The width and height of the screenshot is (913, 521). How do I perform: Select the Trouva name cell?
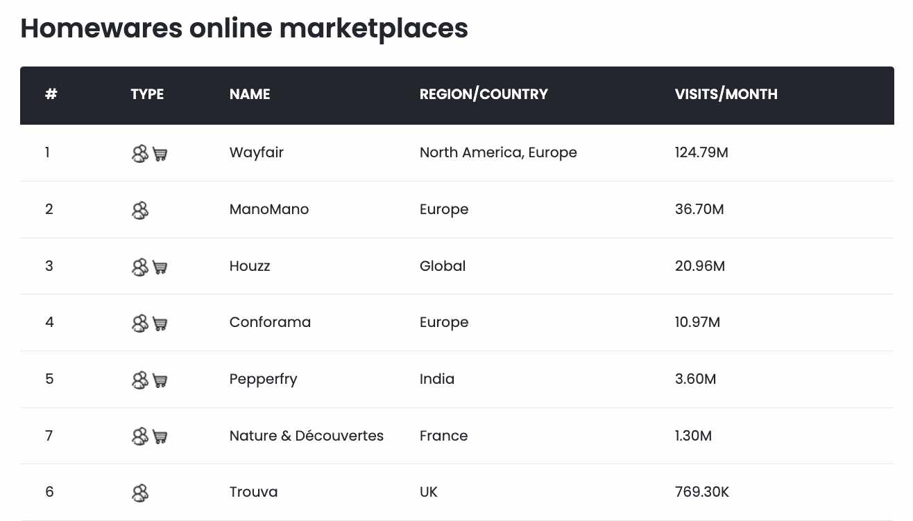pos(253,492)
